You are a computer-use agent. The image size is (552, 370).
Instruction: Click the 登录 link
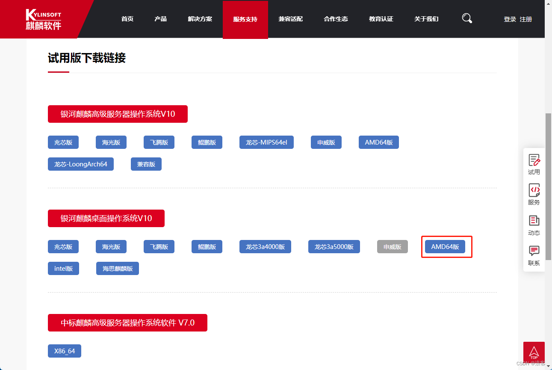point(510,19)
